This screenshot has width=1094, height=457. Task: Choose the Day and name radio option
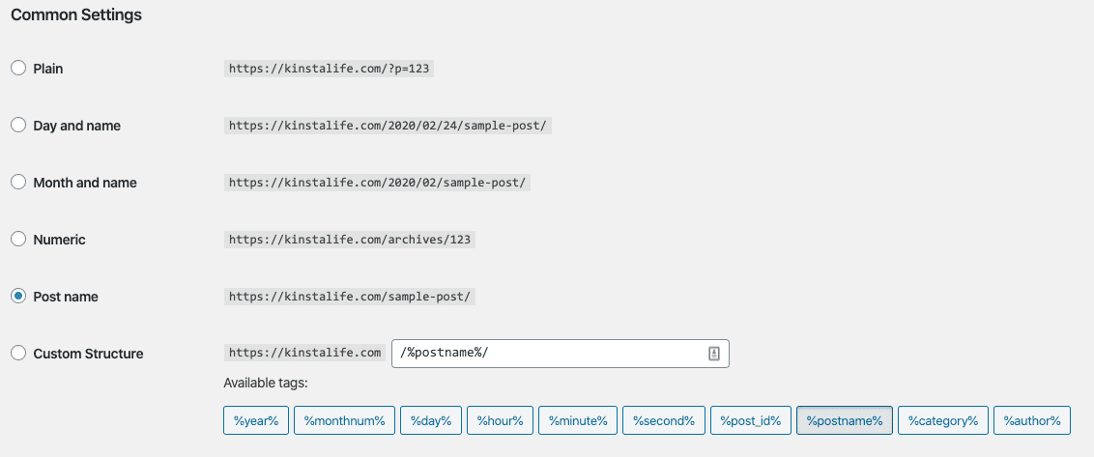point(18,126)
